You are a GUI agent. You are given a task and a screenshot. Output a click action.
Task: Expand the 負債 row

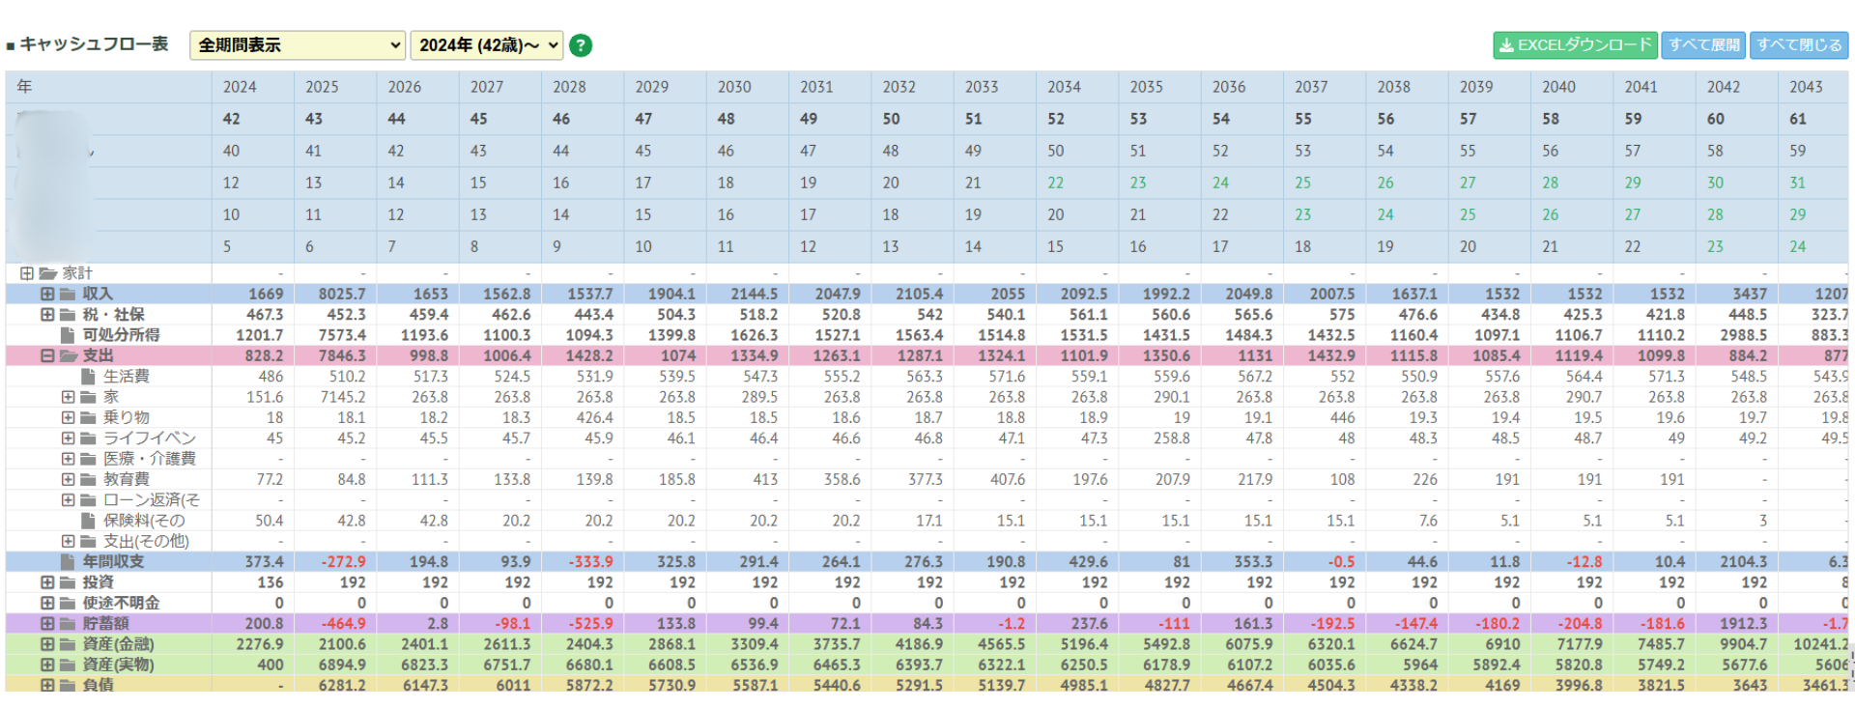tap(46, 685)
